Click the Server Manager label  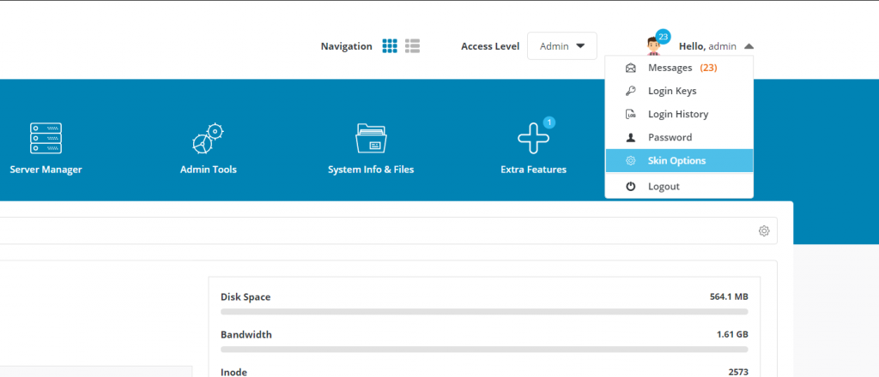(46, 170)
